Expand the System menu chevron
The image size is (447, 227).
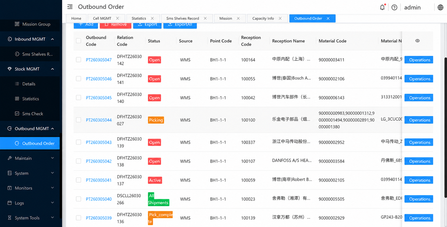point(52,173)
